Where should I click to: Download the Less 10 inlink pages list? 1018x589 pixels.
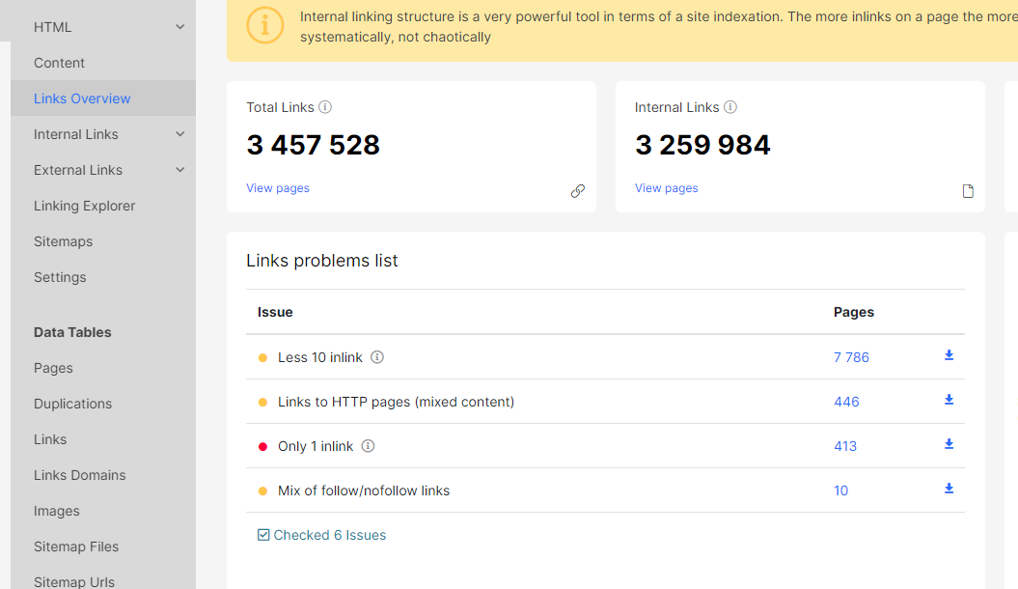coord(949,356)
